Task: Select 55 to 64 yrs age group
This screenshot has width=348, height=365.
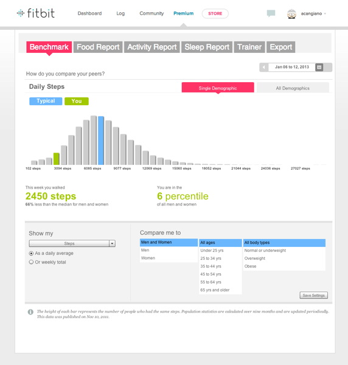Action: [220, 282]
